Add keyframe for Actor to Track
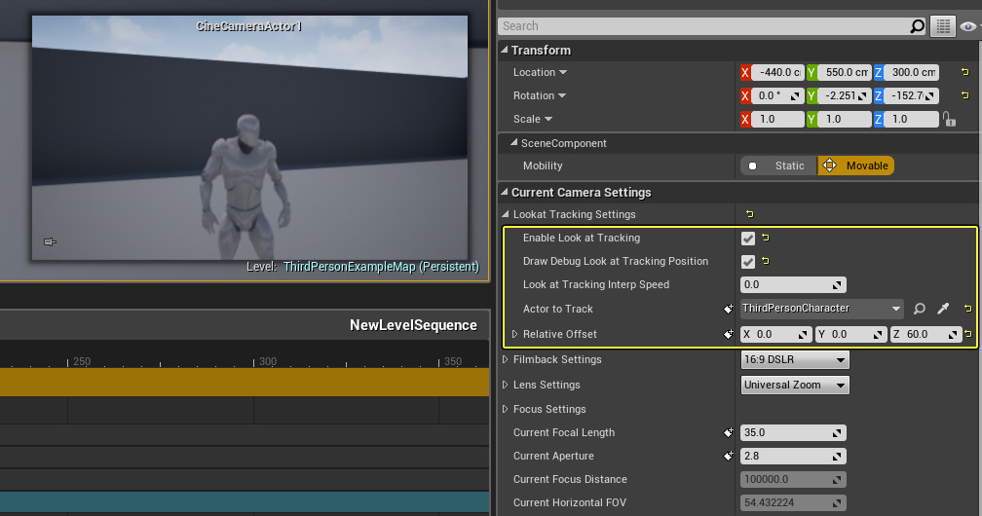This screenshot has height=516, width=982. coord(728,309)
